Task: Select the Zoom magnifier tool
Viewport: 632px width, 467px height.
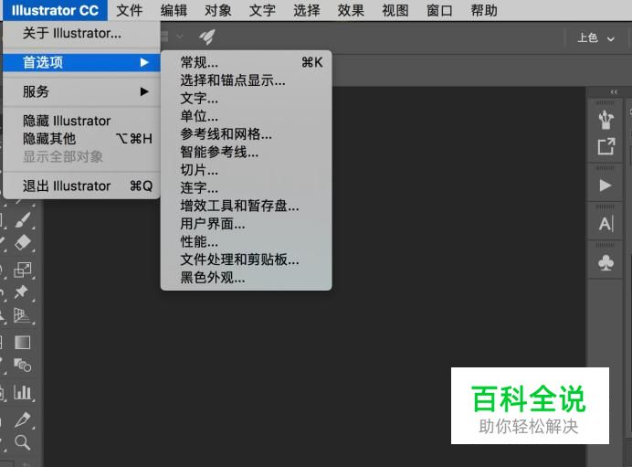Action: tap(22, 442)
